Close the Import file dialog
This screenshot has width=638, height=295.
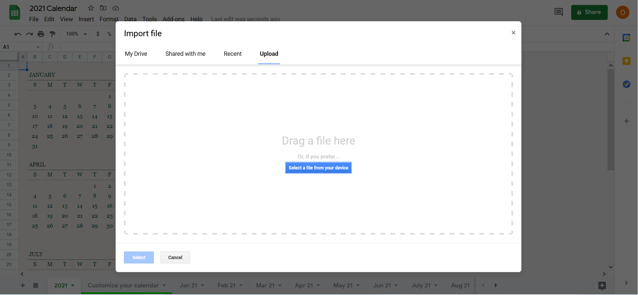pyautogui.click(x=513, y=33)
